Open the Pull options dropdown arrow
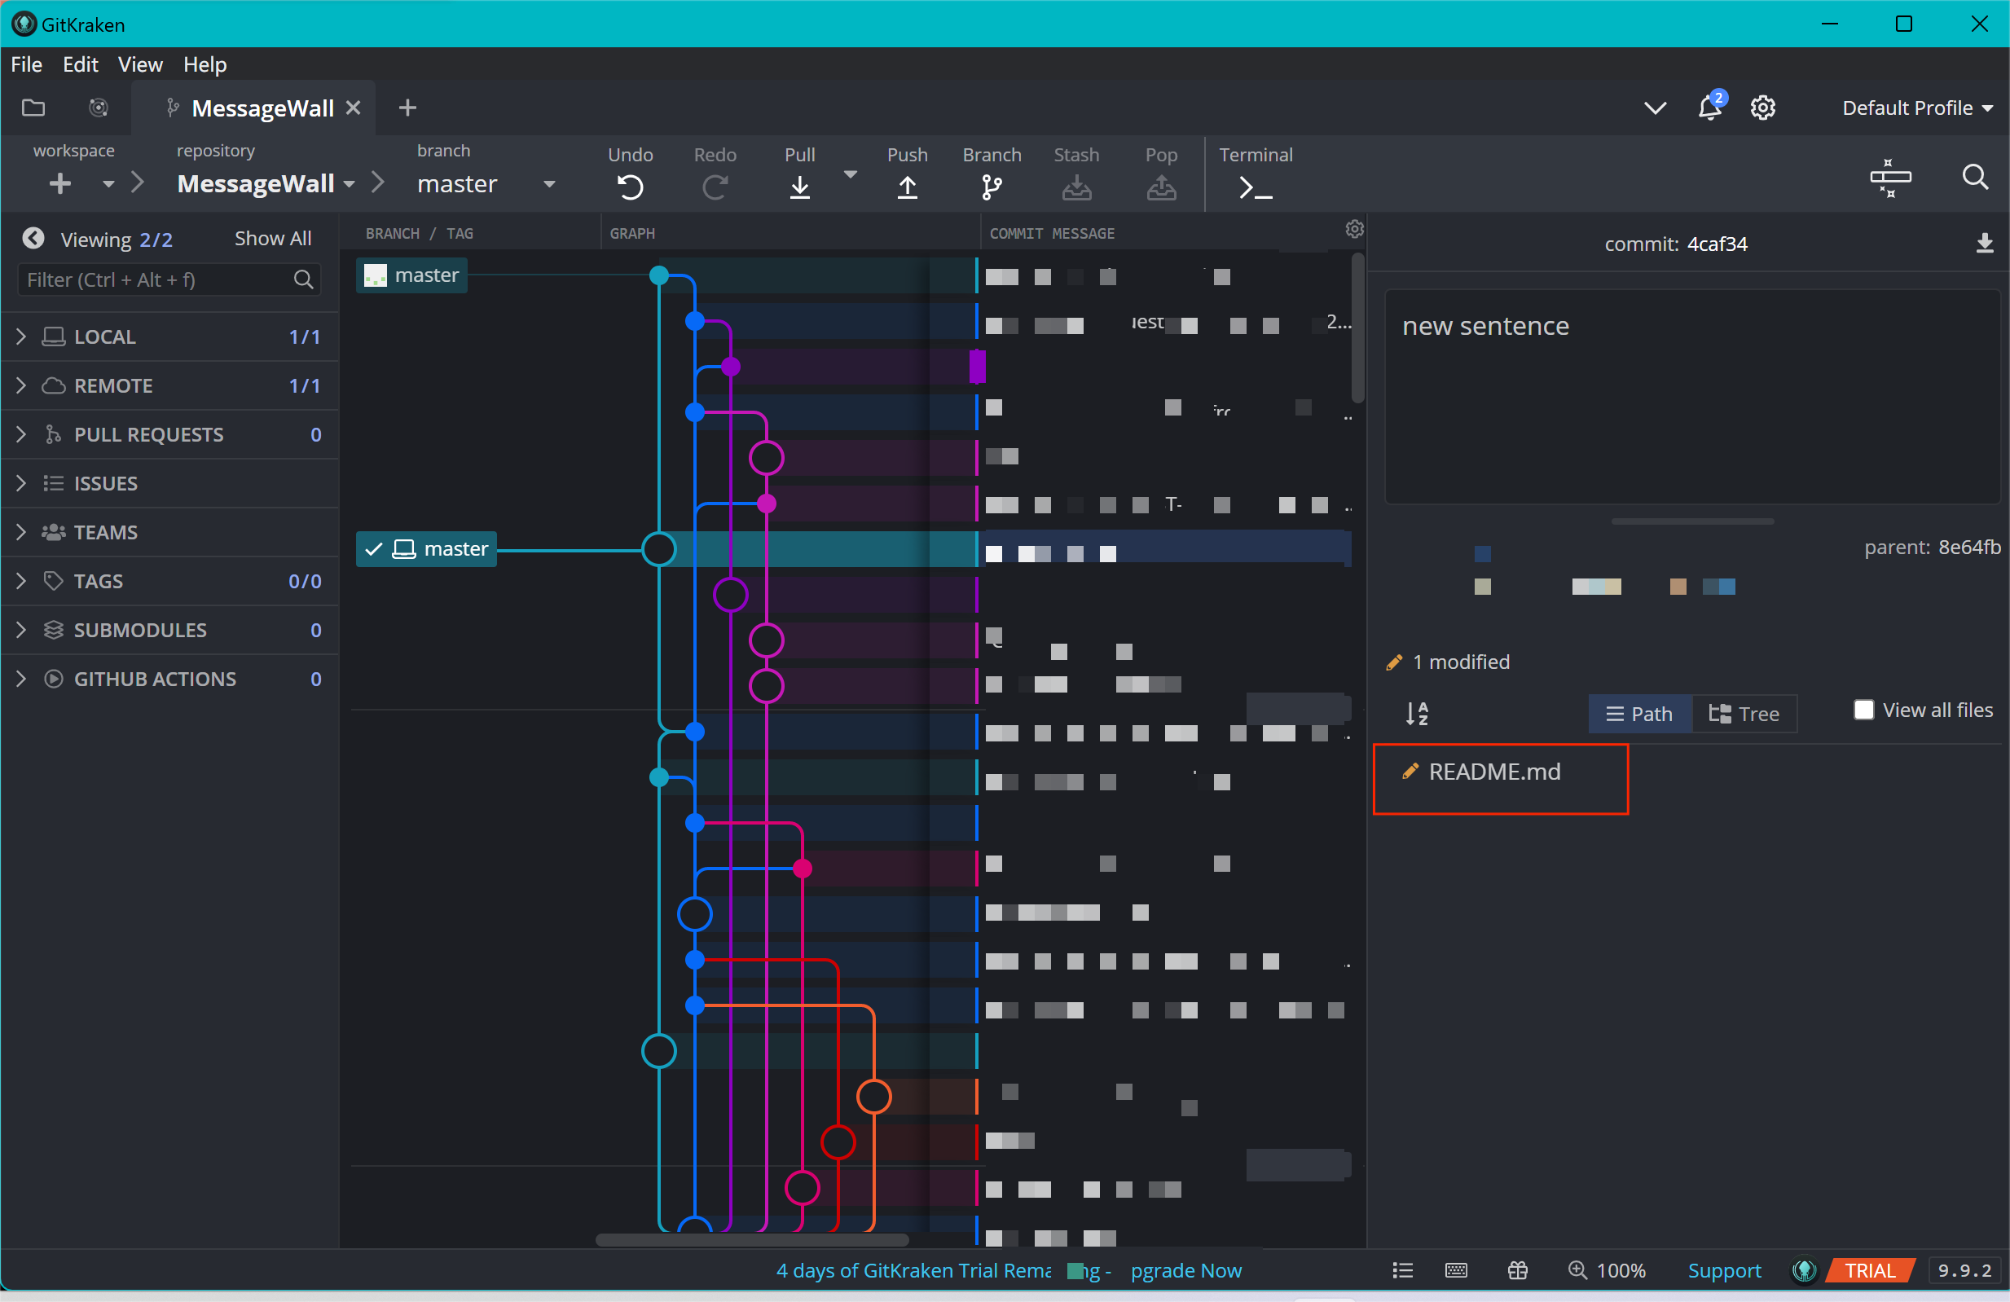This screenshot has width=2010, height=1302. tap(851, 175)
